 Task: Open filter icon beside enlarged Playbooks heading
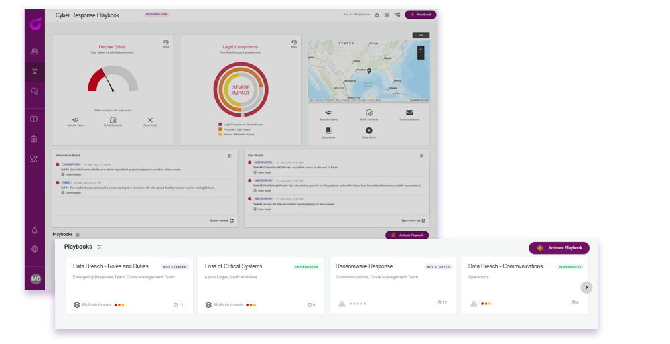coord(100,247)
